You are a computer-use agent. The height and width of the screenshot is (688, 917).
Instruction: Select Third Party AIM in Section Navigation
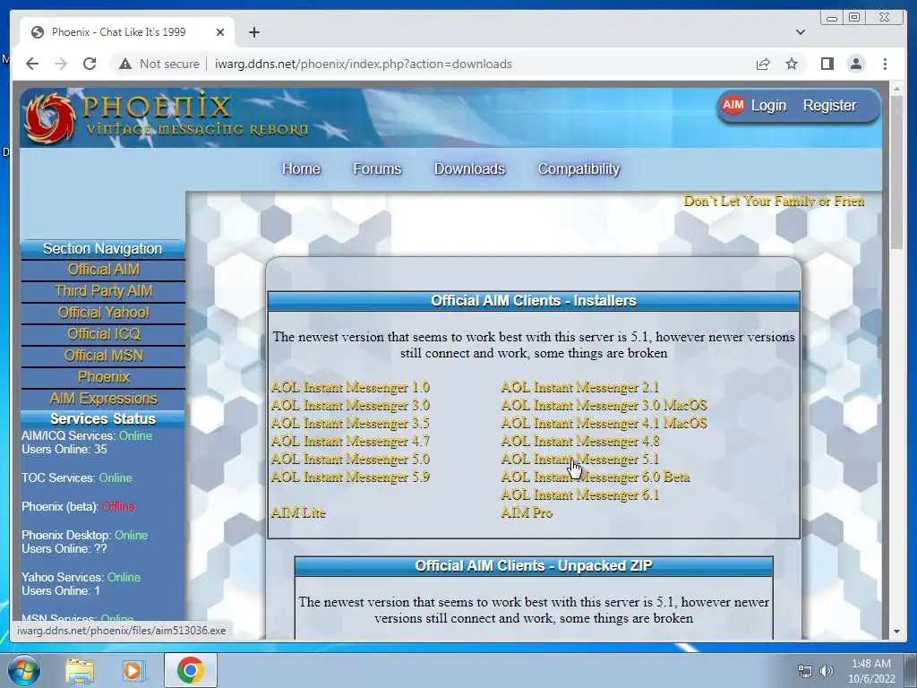point(103,291)
